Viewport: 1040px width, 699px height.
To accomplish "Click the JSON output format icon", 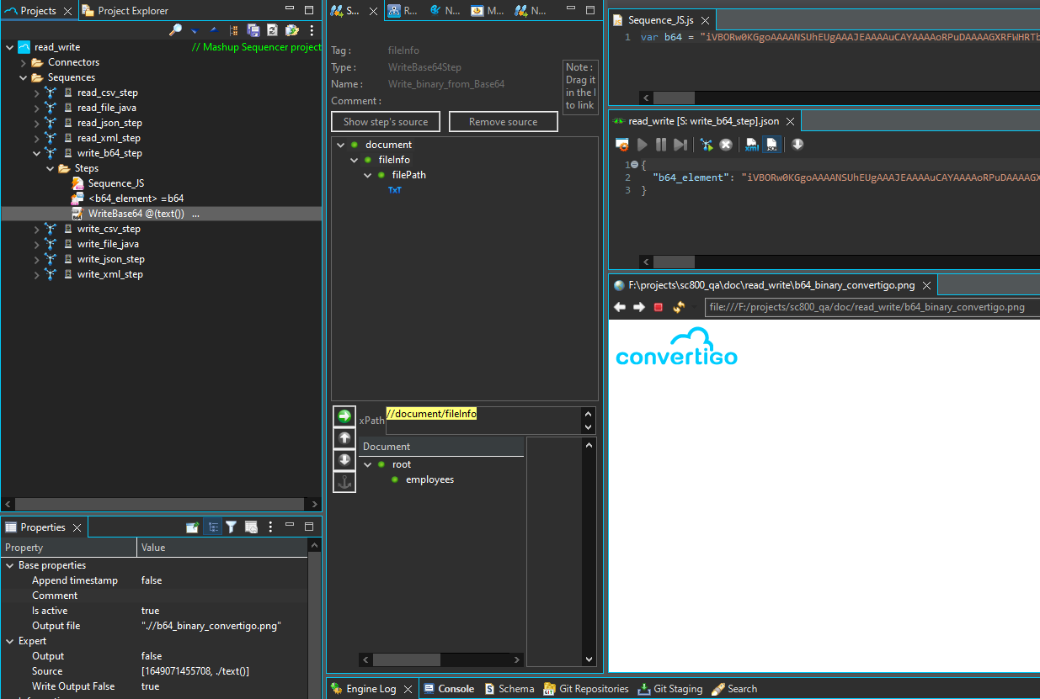I will click(771, 145).
